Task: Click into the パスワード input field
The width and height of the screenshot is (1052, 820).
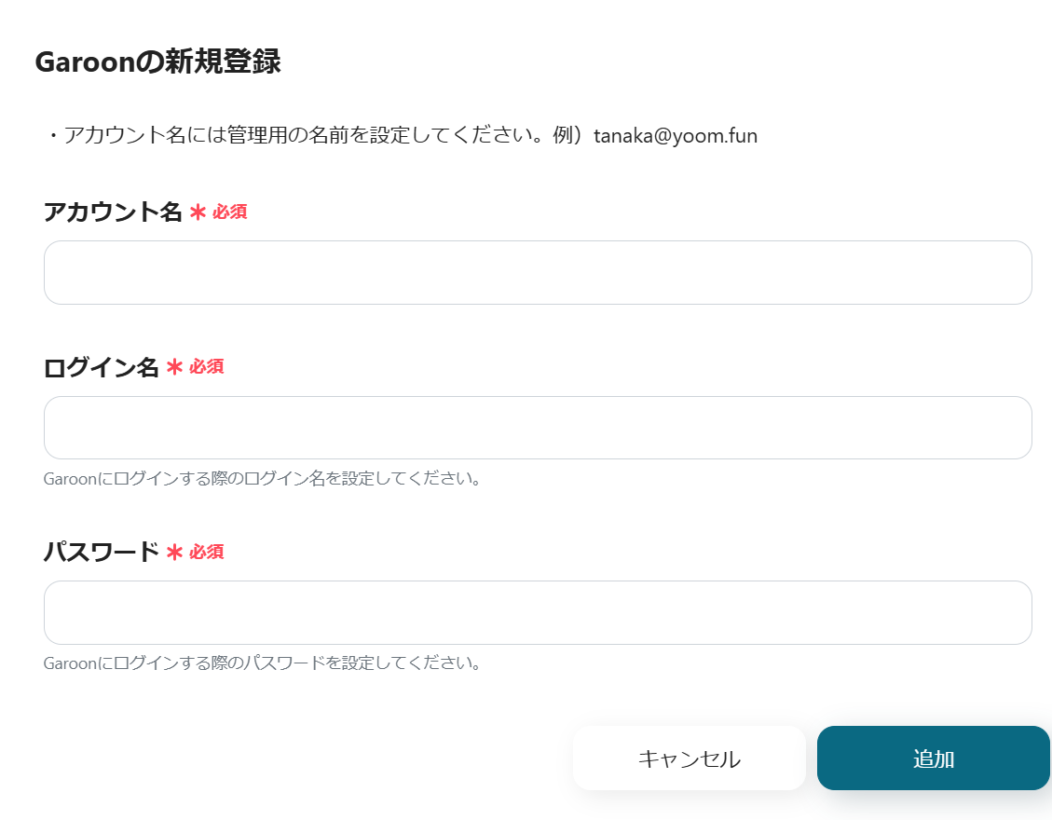Action: click(x=538, y=612)
